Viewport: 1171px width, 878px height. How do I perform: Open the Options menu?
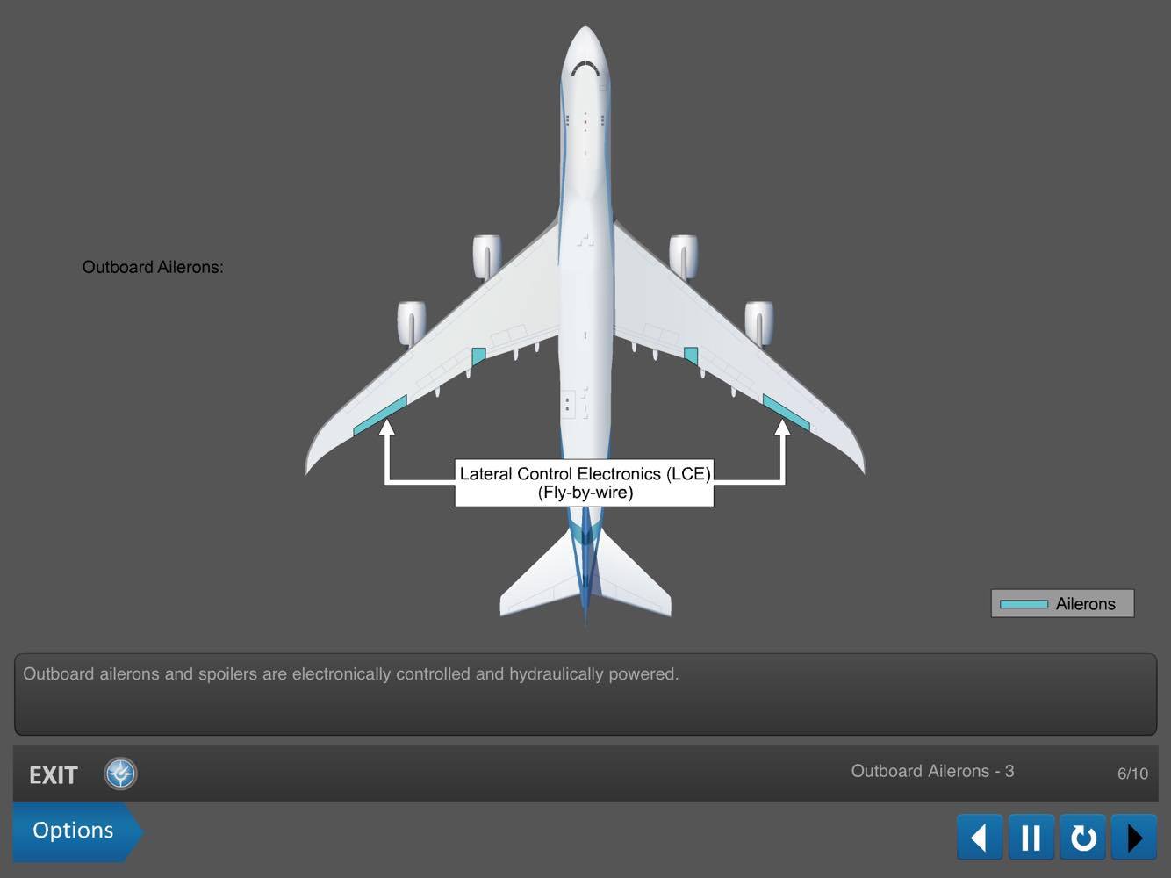pyautogui.click(x=74, y=831)
